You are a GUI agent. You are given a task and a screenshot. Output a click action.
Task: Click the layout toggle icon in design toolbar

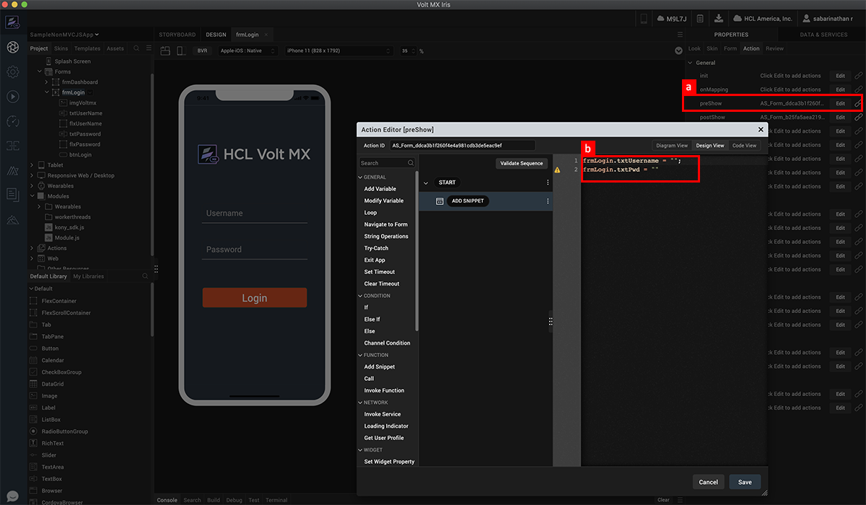(x=165, y=50)
